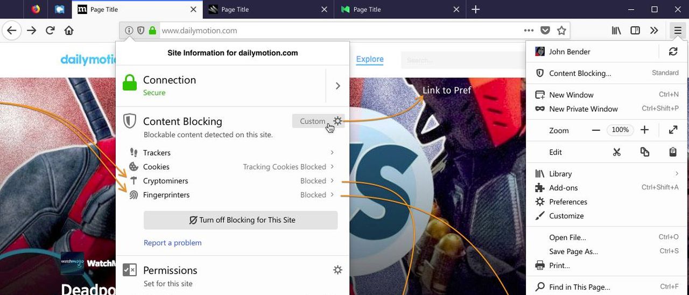Save page to Pocket

click(x=545, y=31)
